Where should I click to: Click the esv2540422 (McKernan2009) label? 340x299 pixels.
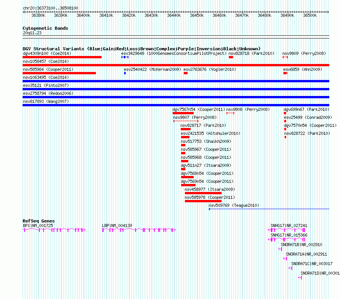coord(152,69)
